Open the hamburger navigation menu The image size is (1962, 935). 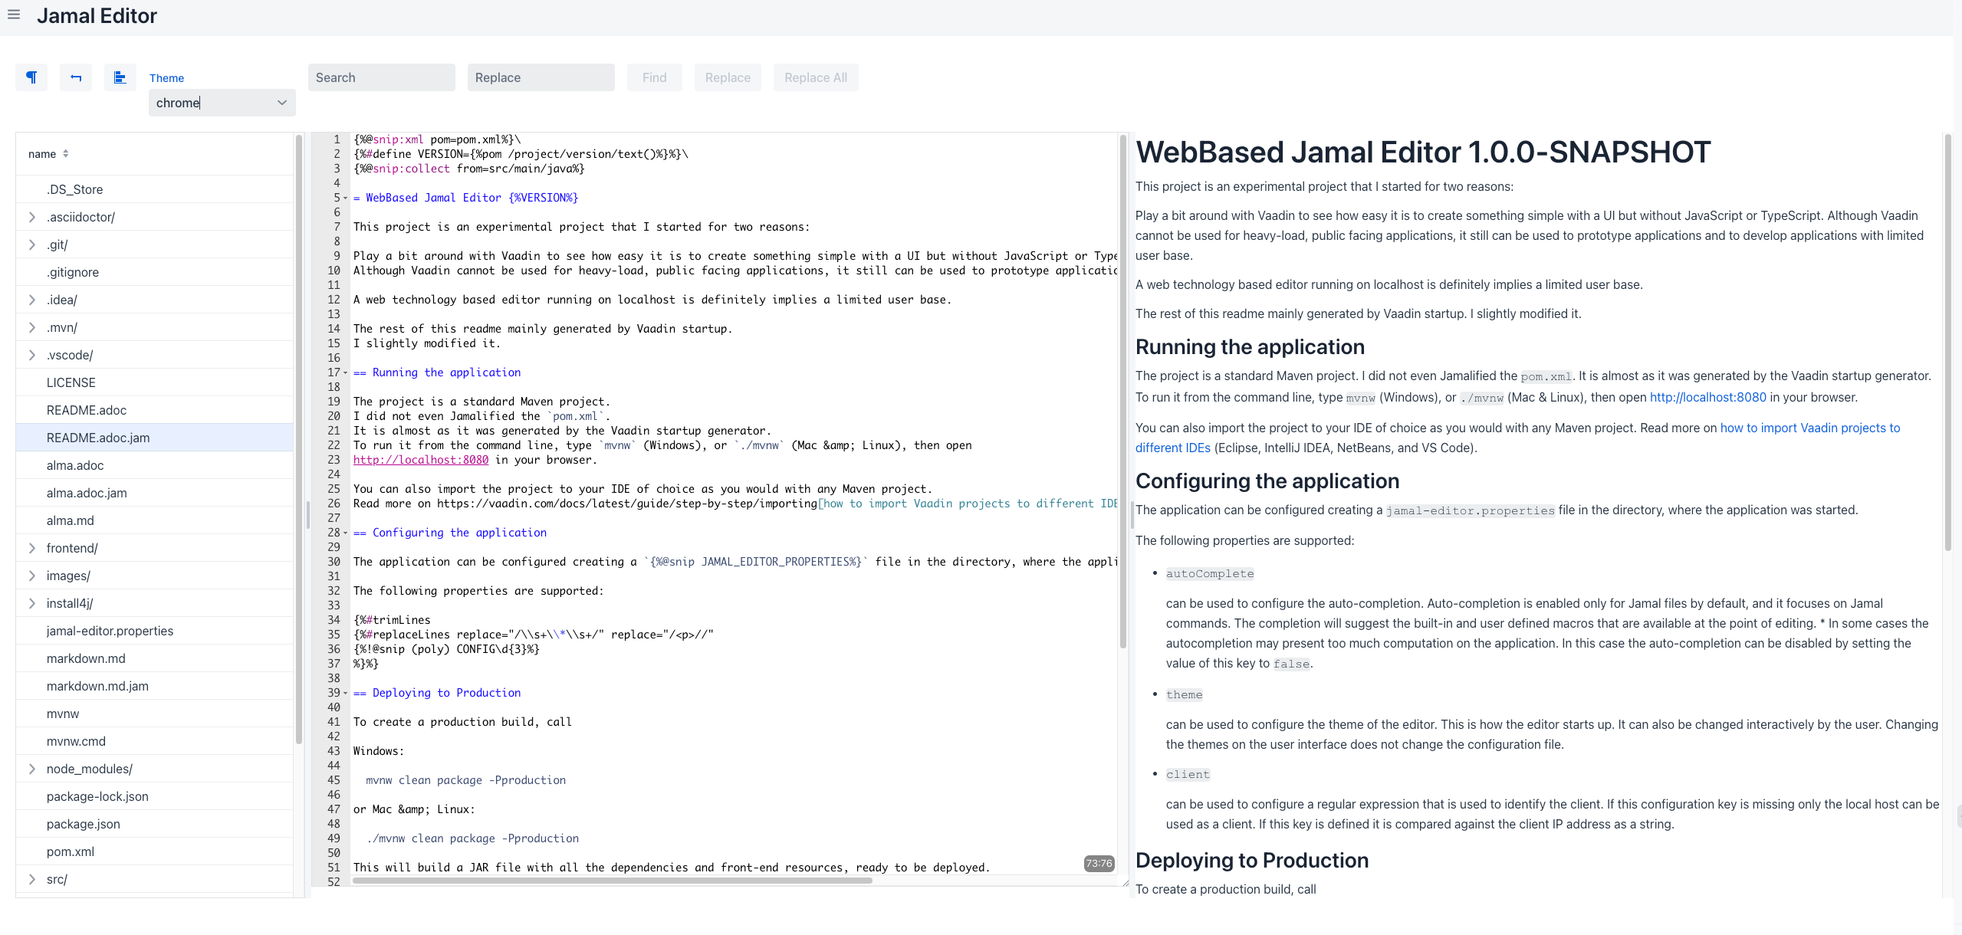[x=14, y=15]
